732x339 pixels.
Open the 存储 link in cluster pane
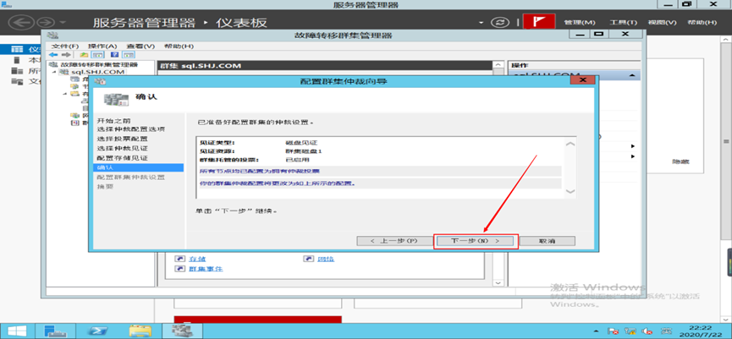click(196, 259)
